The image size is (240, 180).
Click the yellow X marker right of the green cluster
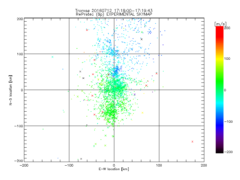tap(142, 113)
